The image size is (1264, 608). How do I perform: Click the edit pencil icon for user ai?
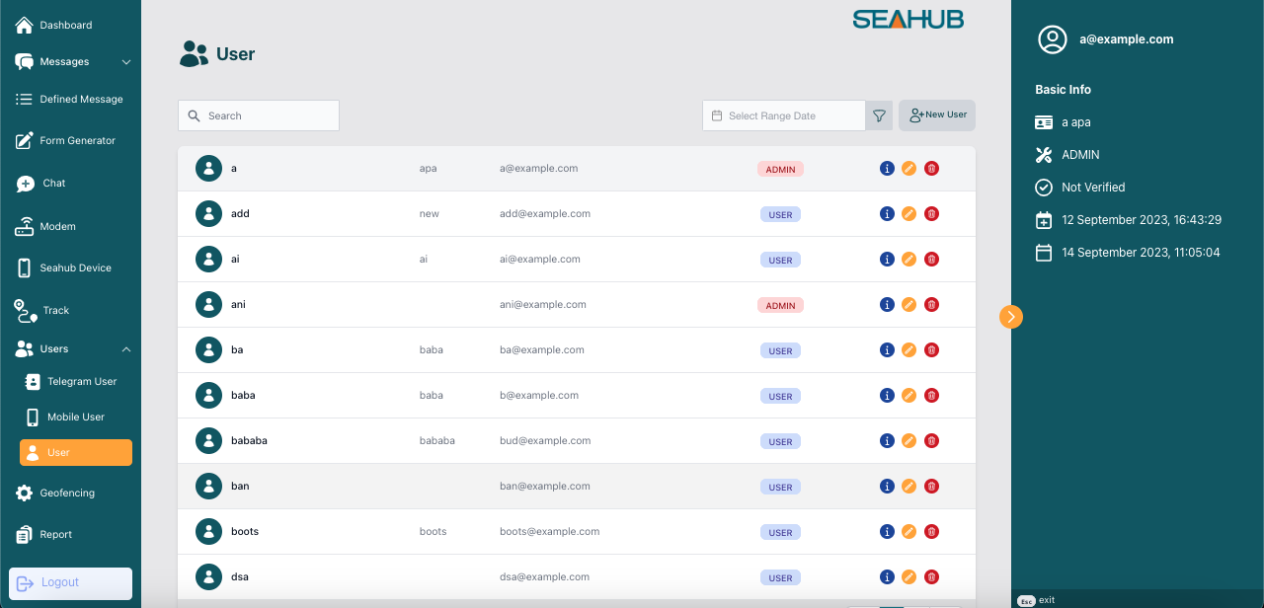pyautogui.click(x=909, y=260)
